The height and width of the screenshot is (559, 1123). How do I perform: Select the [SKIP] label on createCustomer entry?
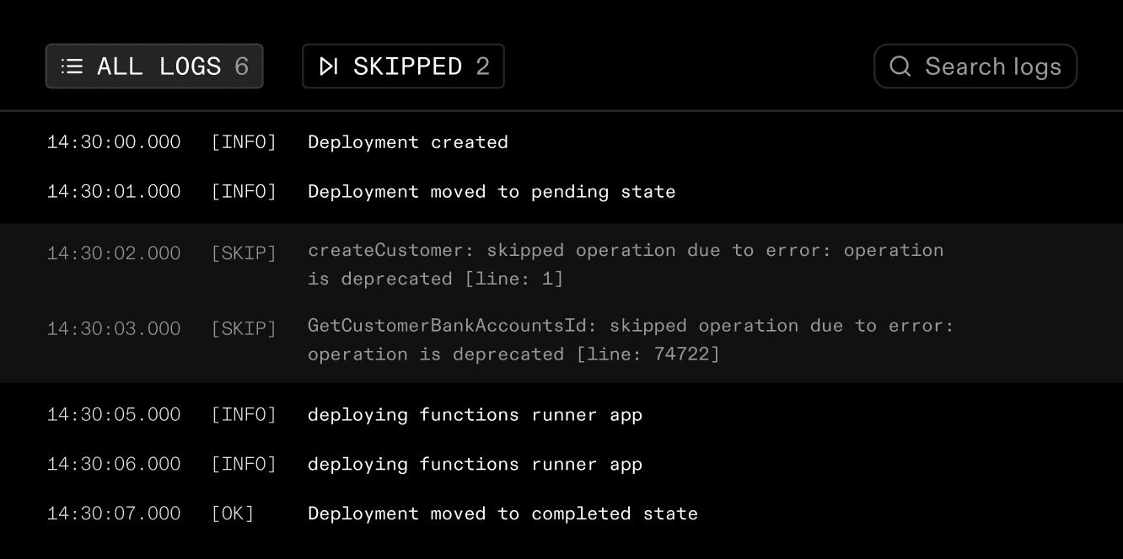click(x=245, y=253)
